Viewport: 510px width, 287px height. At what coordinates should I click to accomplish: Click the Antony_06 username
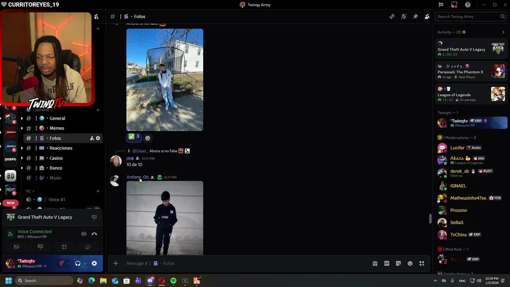click(137, 177)
